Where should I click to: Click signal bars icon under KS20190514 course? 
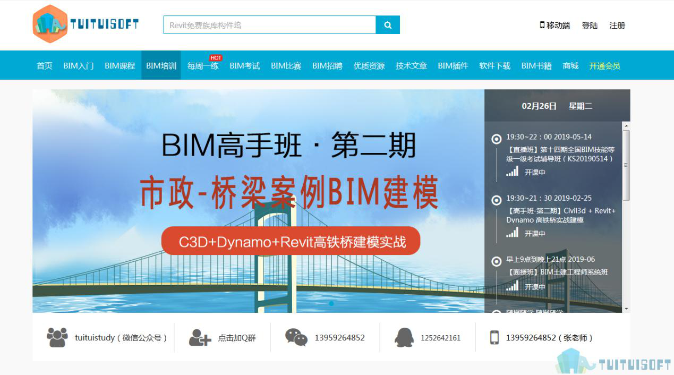(x=512, y=172)
